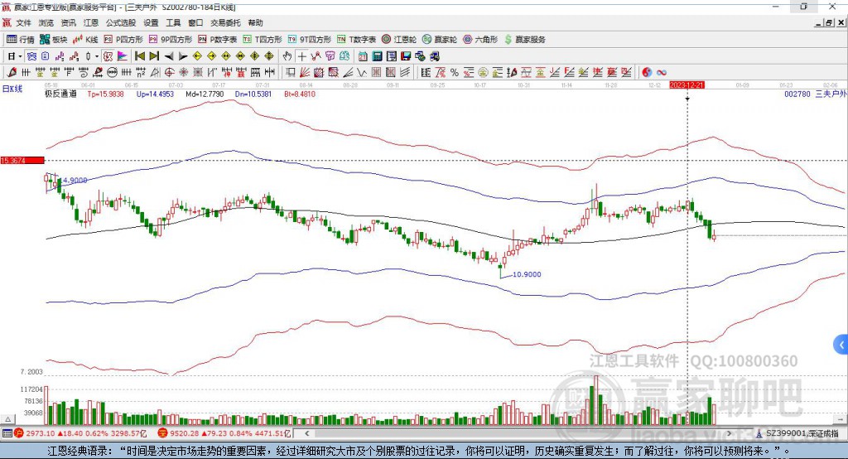Expand the candlestick style dropdown arrow
848x459 pixels.
point(96,56)
